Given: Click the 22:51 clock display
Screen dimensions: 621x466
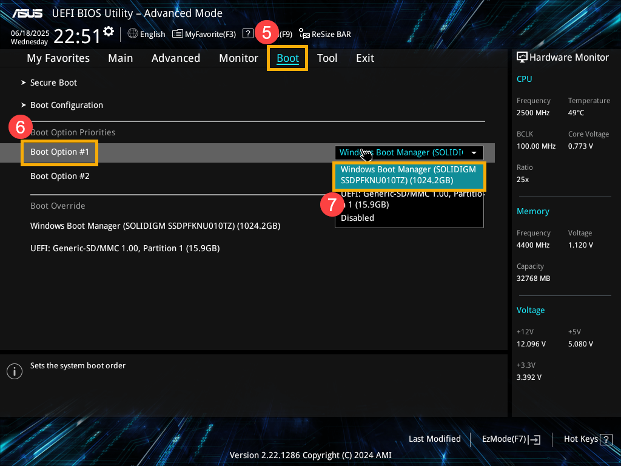Looking at the screenshot, I should (77, 36).
